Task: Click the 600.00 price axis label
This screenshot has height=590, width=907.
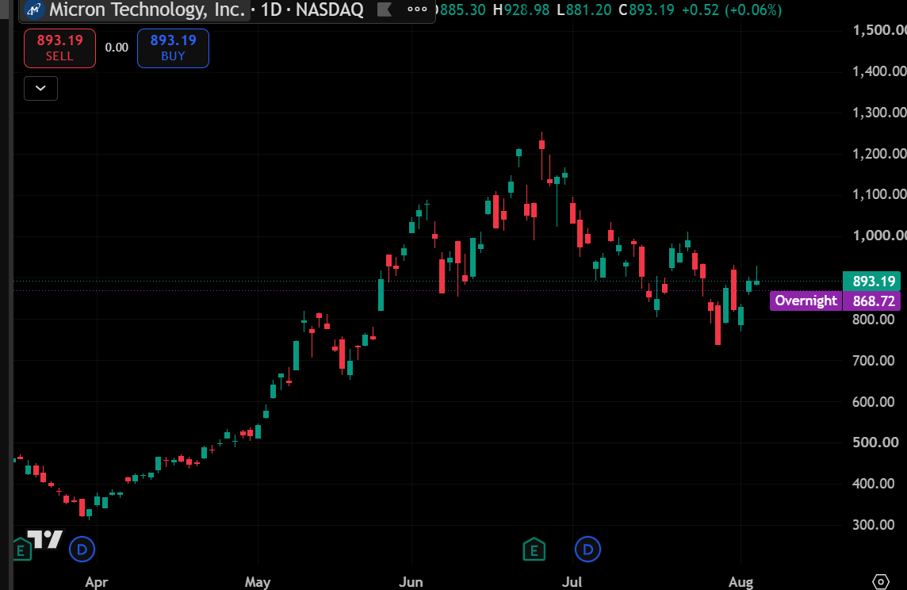Action: 874,401
